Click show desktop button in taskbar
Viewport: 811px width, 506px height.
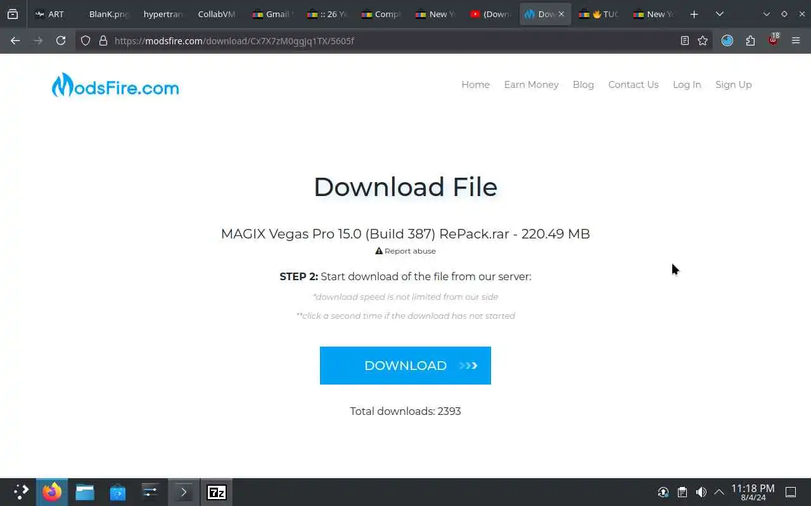[791, 492]
